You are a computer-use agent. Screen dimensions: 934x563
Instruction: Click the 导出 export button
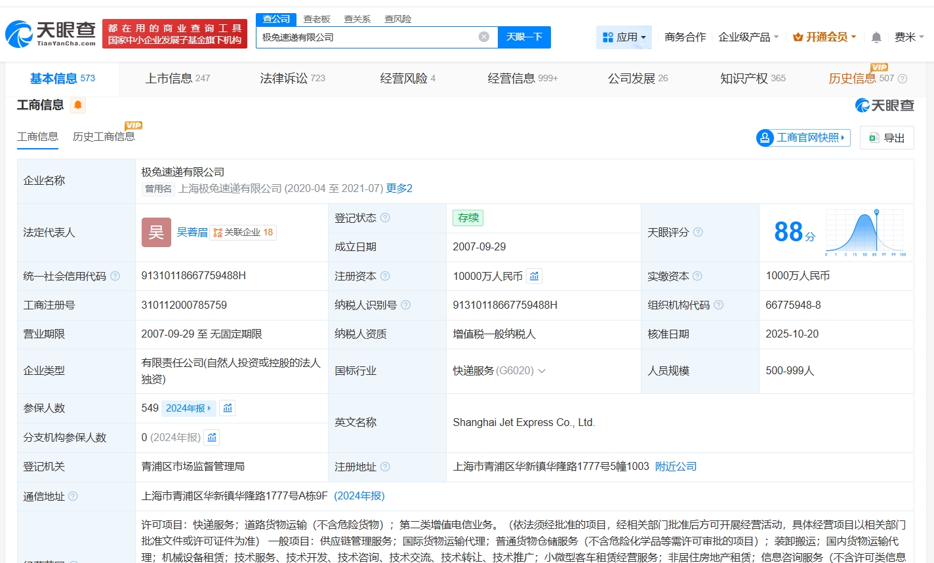(x=887, y=138)
